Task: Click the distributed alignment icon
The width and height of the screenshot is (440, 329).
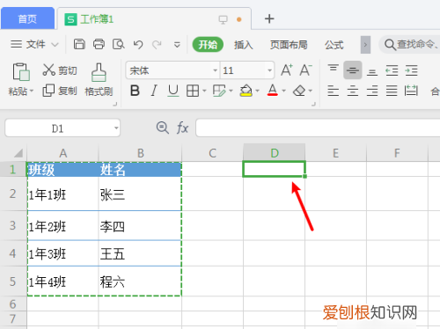Action: coord(411,91)
